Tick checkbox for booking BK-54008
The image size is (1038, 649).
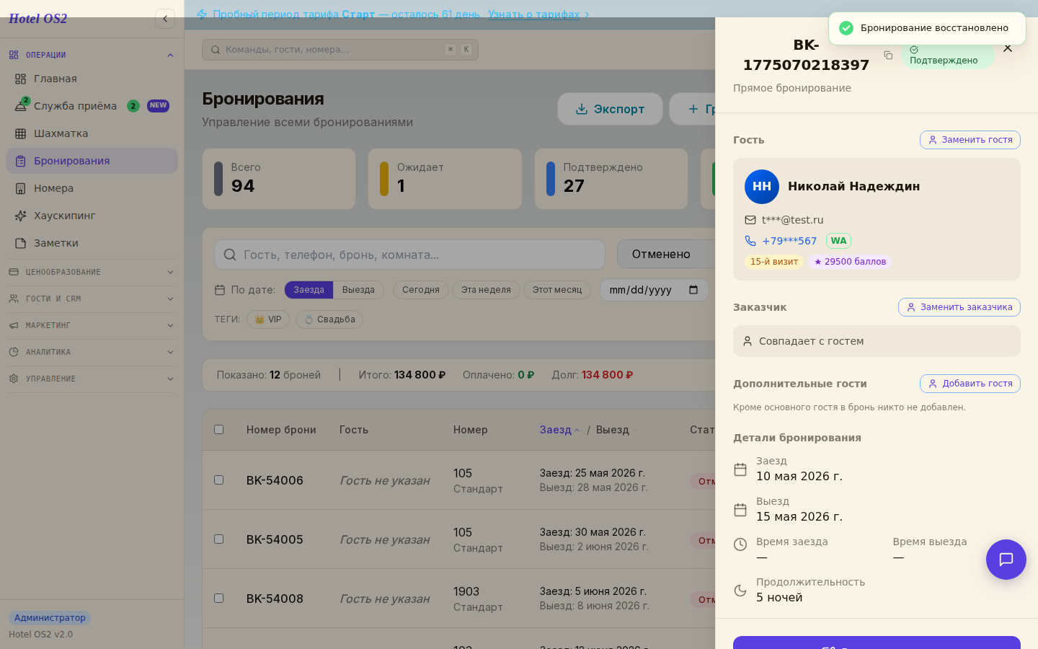[x=219, y=598]
